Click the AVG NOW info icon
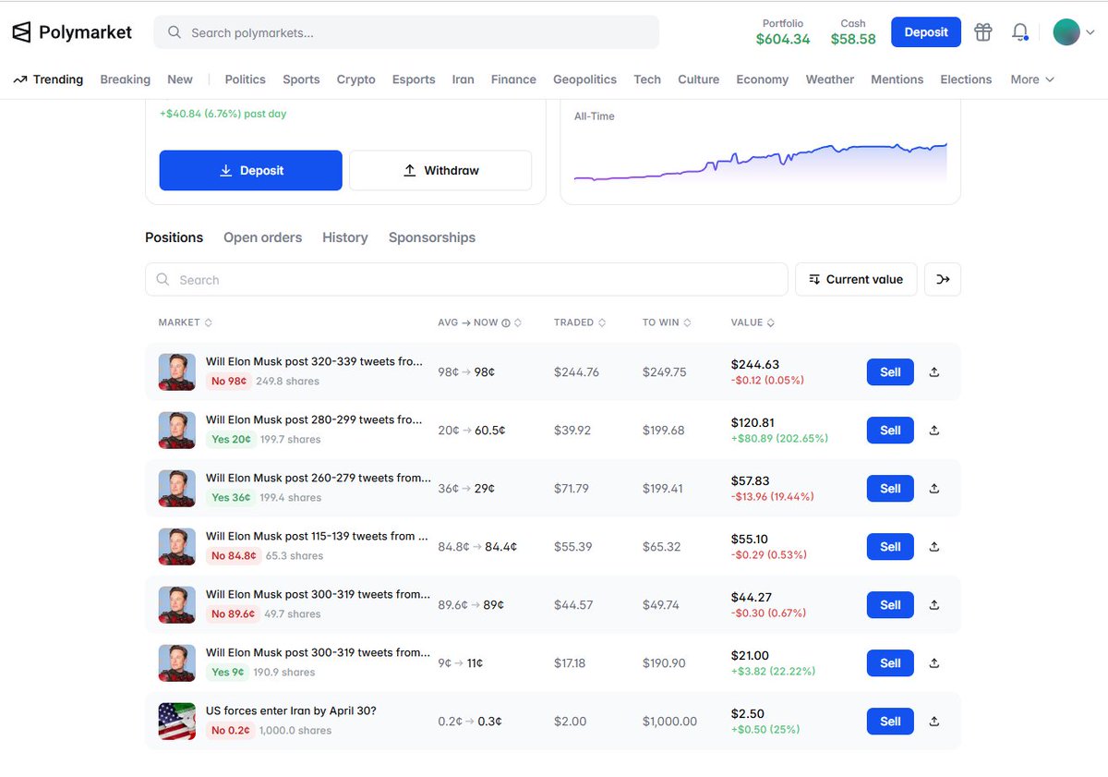The image size is (1108, 777). [506, 323]
